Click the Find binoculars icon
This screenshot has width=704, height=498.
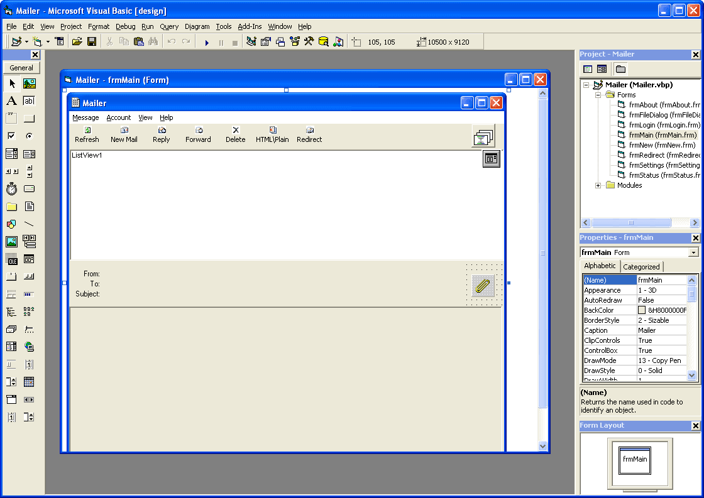click(x=153, y=41)
